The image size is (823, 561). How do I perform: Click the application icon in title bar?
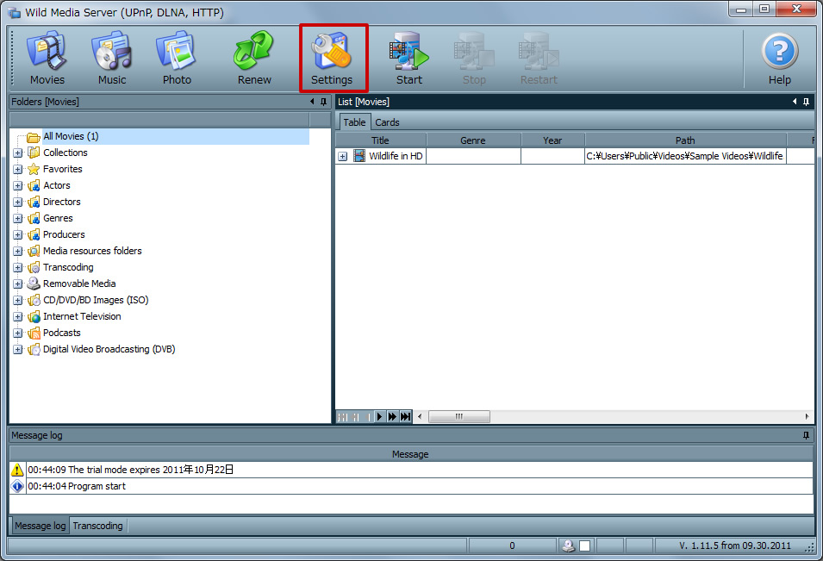coord(14,12)
